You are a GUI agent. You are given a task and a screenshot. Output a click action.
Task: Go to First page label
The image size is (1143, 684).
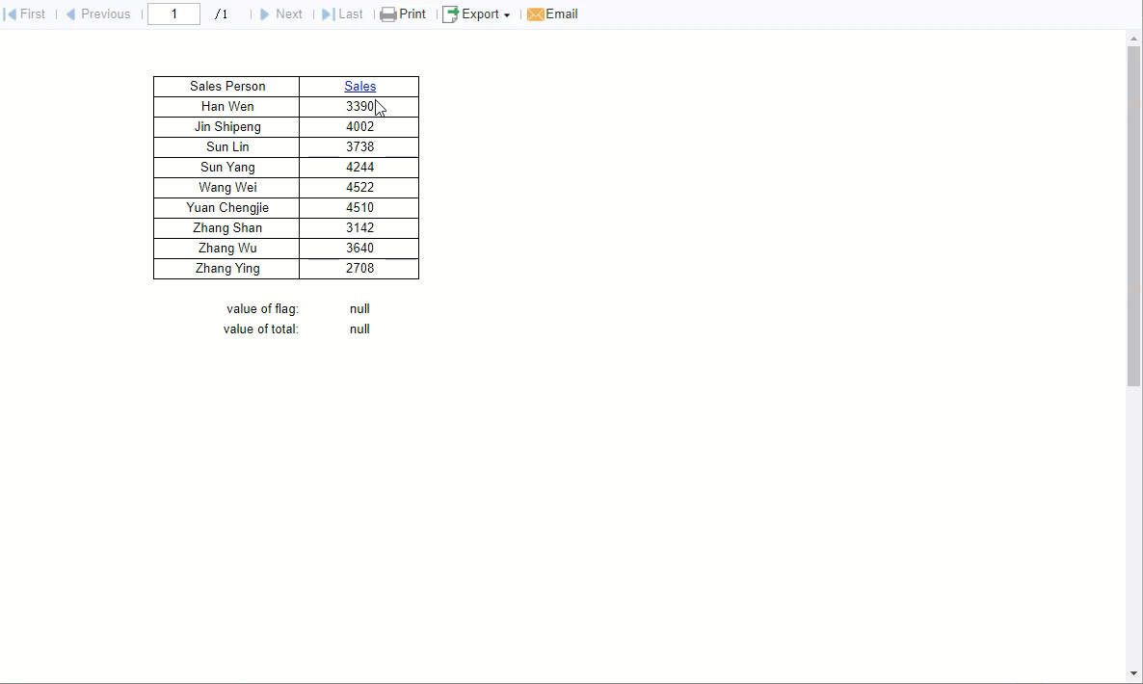coord(32,14)
